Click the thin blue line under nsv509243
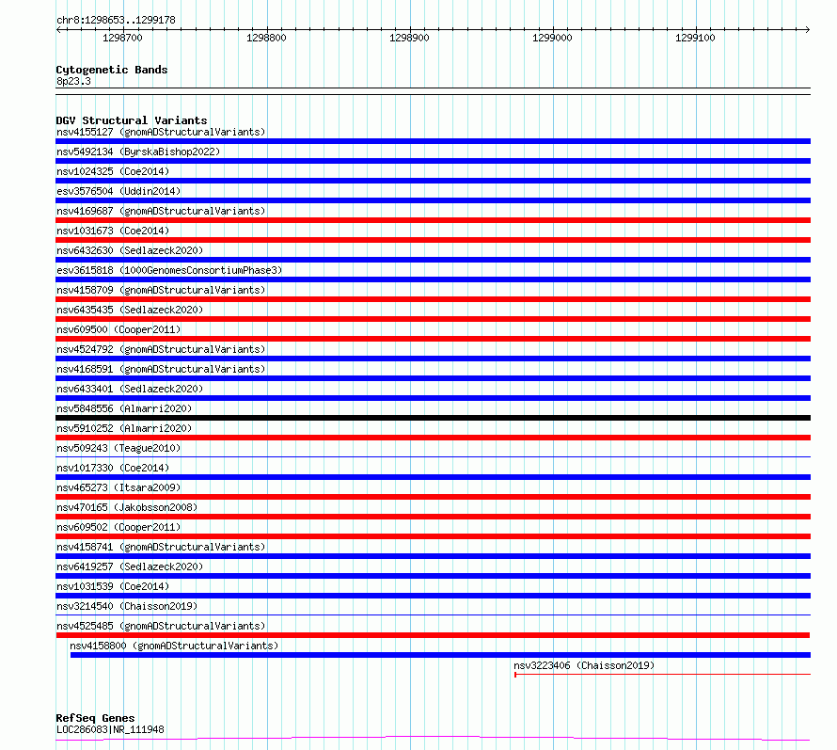 click(433, 457)
